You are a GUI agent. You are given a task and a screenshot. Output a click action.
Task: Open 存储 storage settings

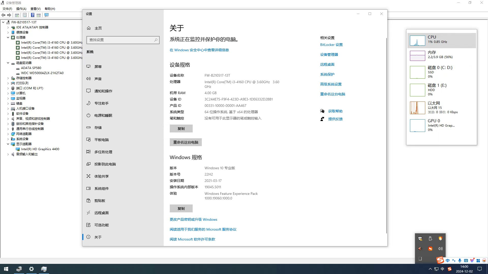pos(123,128)
